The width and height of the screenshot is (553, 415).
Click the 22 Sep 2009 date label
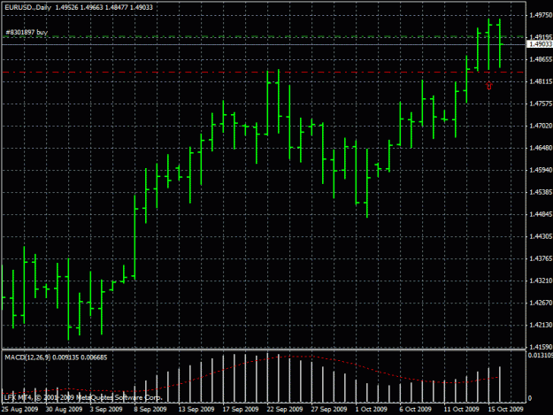click(x=285, y=410)
